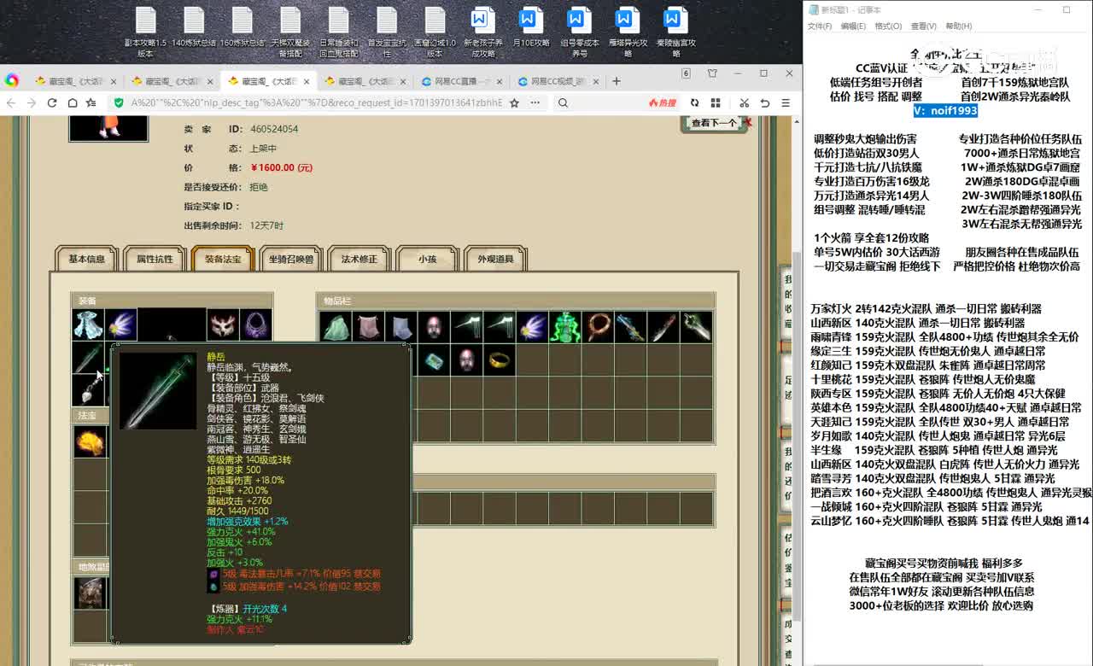Viewport: 1093px width, 666px height.
Task: Open the 基本信息 tab
Action: point(87,259)
